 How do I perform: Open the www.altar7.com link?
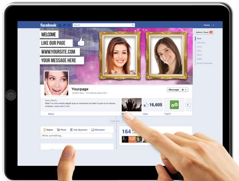coord(62,106)
